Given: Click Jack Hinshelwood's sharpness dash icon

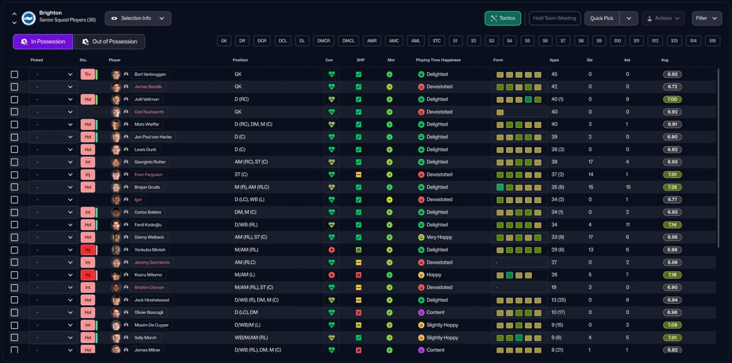Looking at the screenshot, I should [x=359, y=300].
